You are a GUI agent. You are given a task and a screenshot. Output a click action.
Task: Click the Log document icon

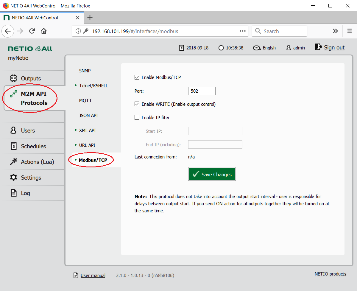pyautogui.click(x=14, y=193)
